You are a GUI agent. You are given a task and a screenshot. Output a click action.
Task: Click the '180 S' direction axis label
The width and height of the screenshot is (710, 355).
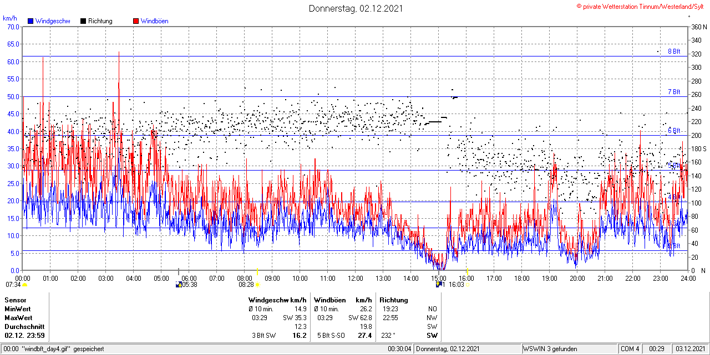(699, 148)
